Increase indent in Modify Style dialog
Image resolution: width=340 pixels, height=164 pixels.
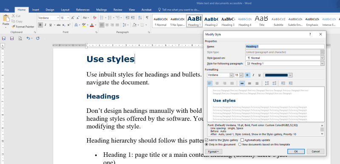[x=291, y=83]
